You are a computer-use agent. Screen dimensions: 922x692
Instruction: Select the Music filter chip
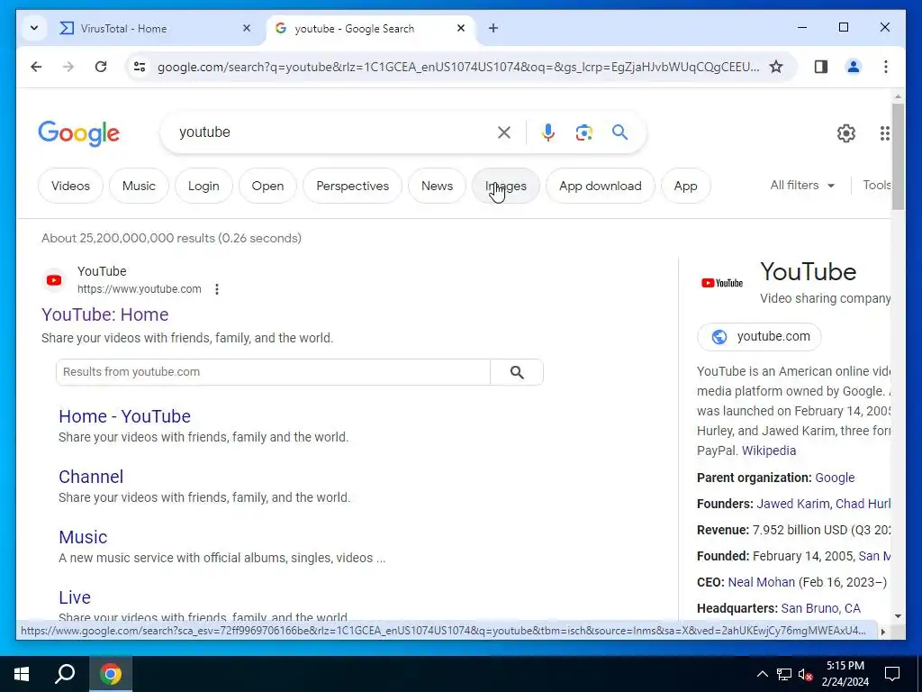coord(139,186)
